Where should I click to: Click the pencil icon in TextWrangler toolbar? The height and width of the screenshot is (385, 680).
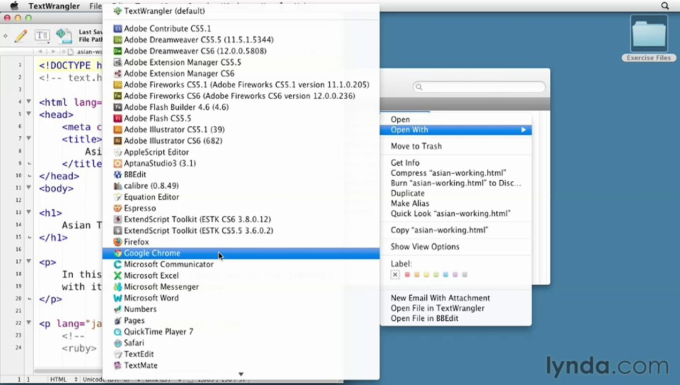click(x=21, y=36)
